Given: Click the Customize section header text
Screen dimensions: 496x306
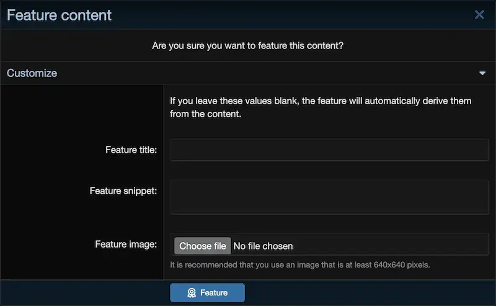Looking at the screenshot, I should (32, 73).
